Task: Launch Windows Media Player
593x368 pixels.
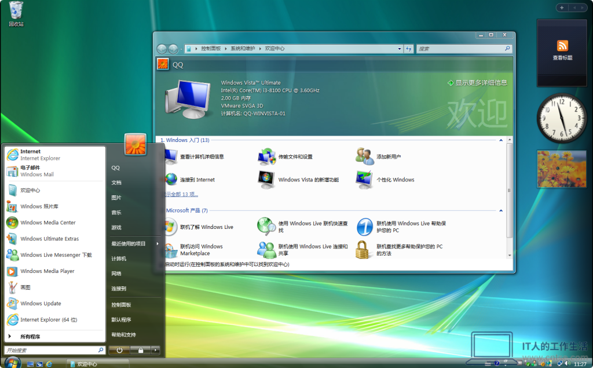Action: point(54,271)
